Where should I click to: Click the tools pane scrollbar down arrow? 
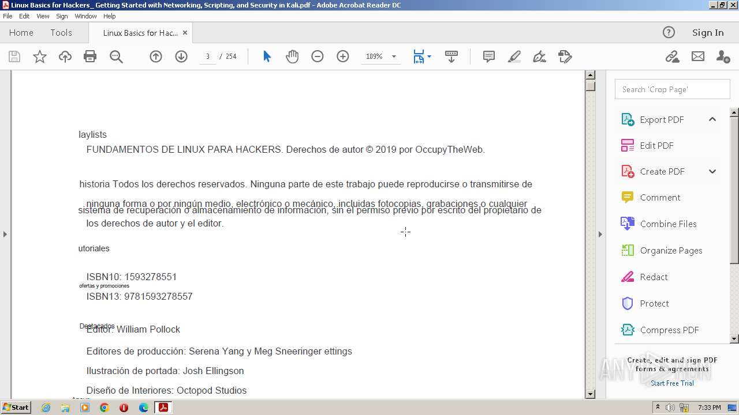click(734, 339)
